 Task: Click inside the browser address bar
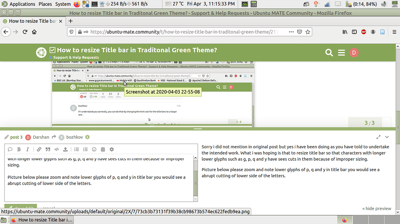(174, 32)
